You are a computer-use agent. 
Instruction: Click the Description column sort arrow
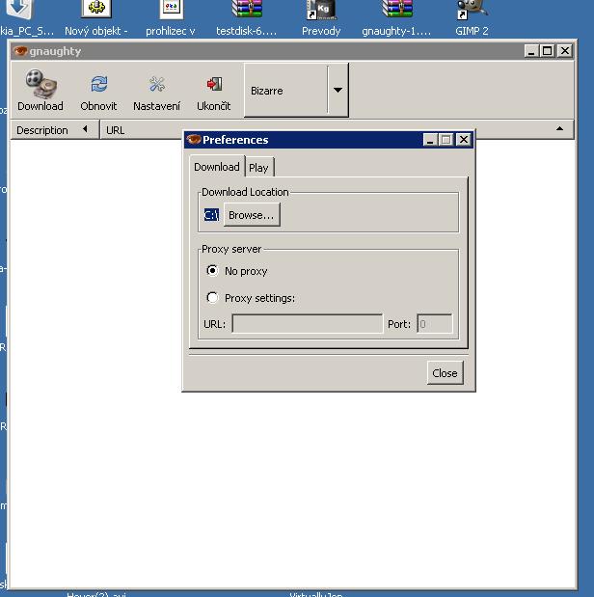point(85,130)
